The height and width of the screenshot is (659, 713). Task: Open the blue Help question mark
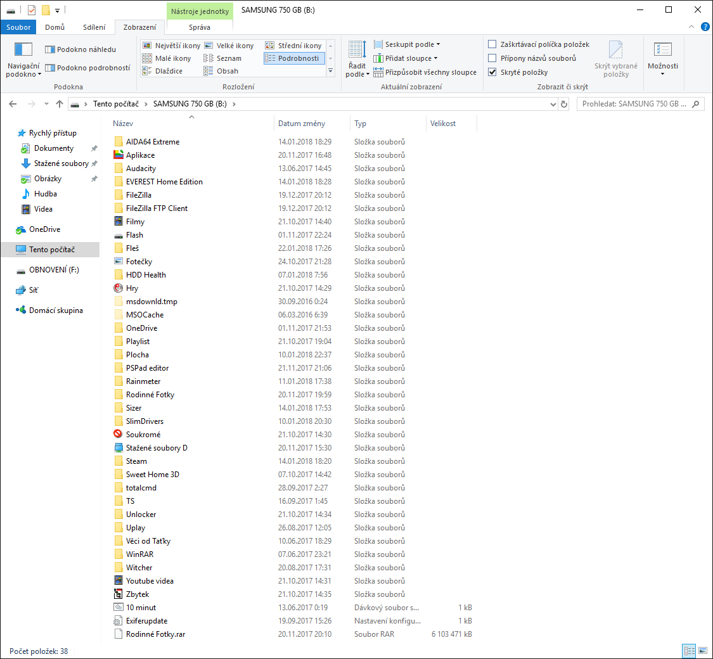[705, 27]
